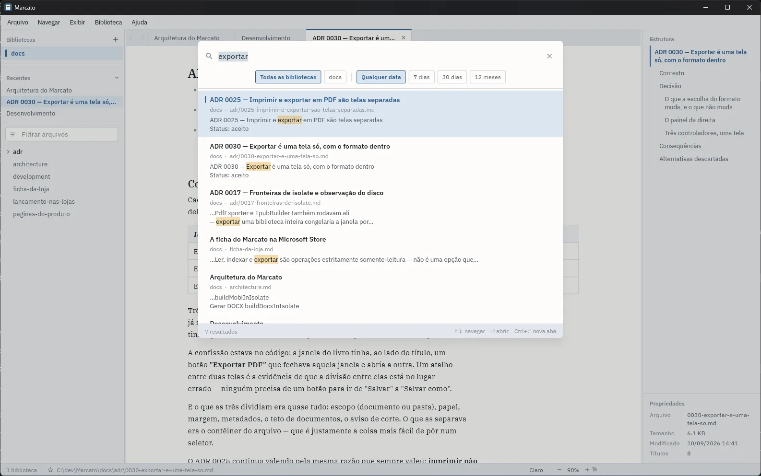761x476 pixels.
Task: Jump to O que a escolha do formato muda
Action: click(x=702, y=103)
